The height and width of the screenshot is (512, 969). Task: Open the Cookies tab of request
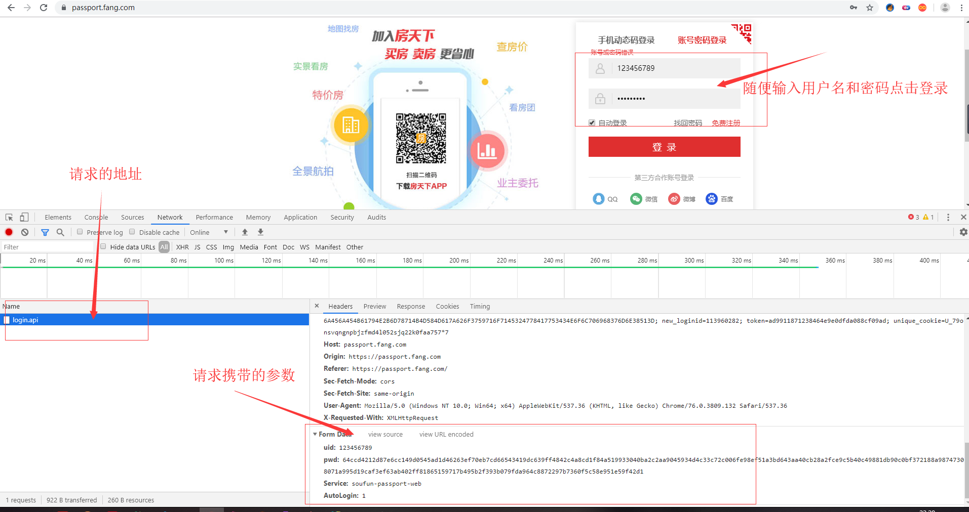click(447, 306)
